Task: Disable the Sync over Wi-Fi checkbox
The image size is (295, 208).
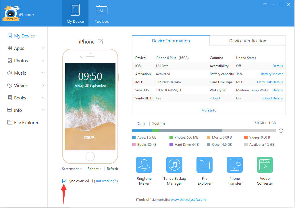Action: pos(64,181)
